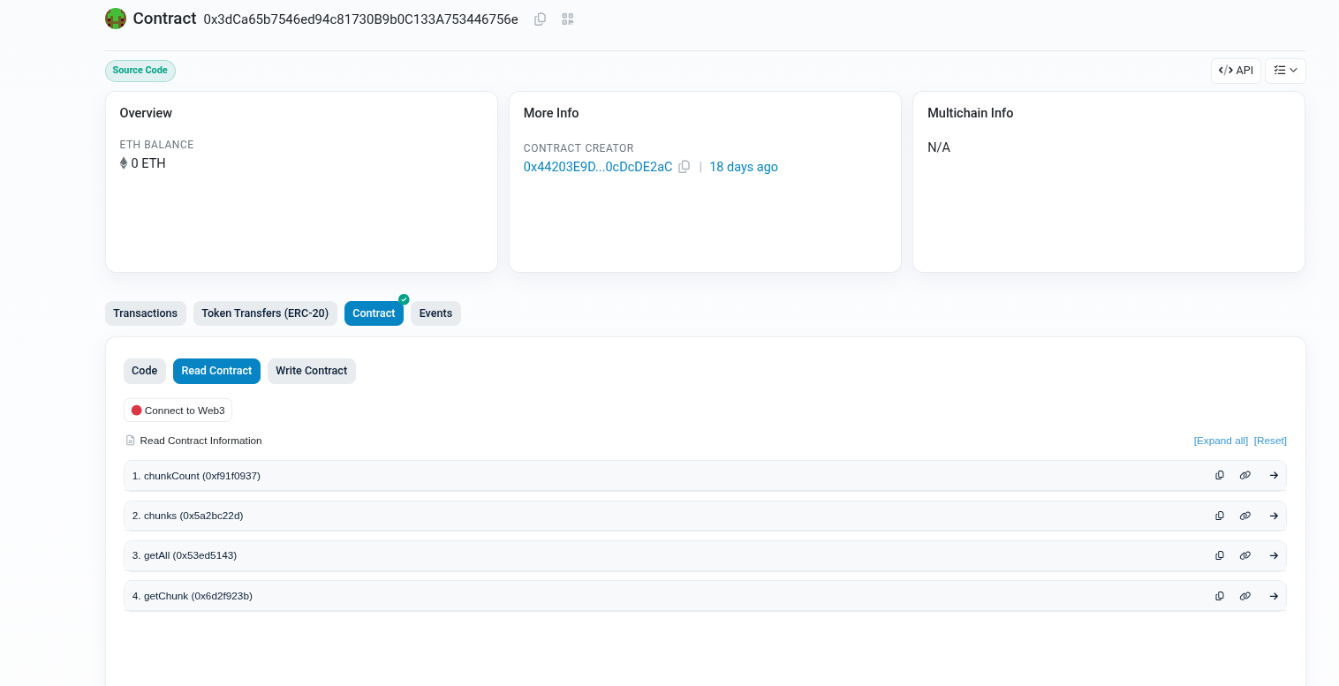The width and height of the screenshot is (1339, 686).
Task: Copy the getChunk method name
Action: pos(1220,596)
